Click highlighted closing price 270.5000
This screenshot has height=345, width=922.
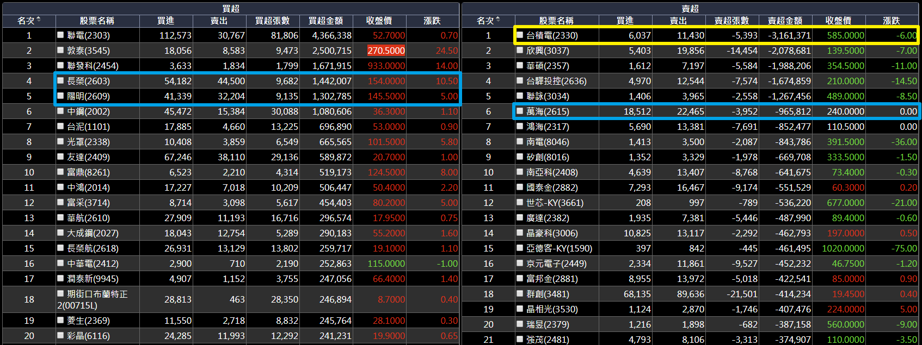[386, 51]
